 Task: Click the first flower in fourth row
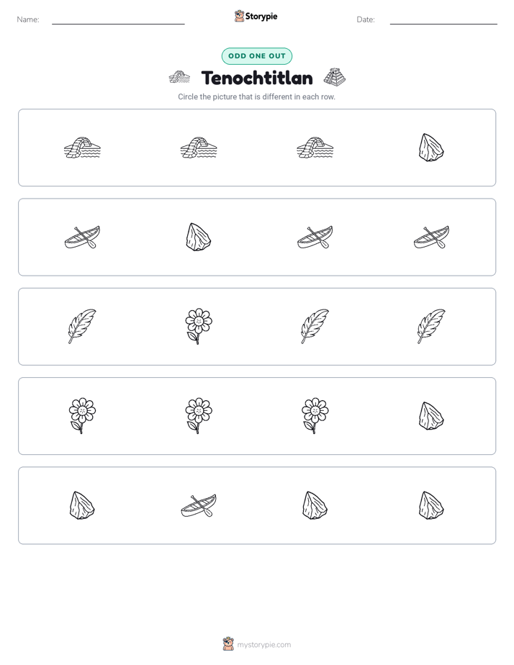click(x=82, y=416)
